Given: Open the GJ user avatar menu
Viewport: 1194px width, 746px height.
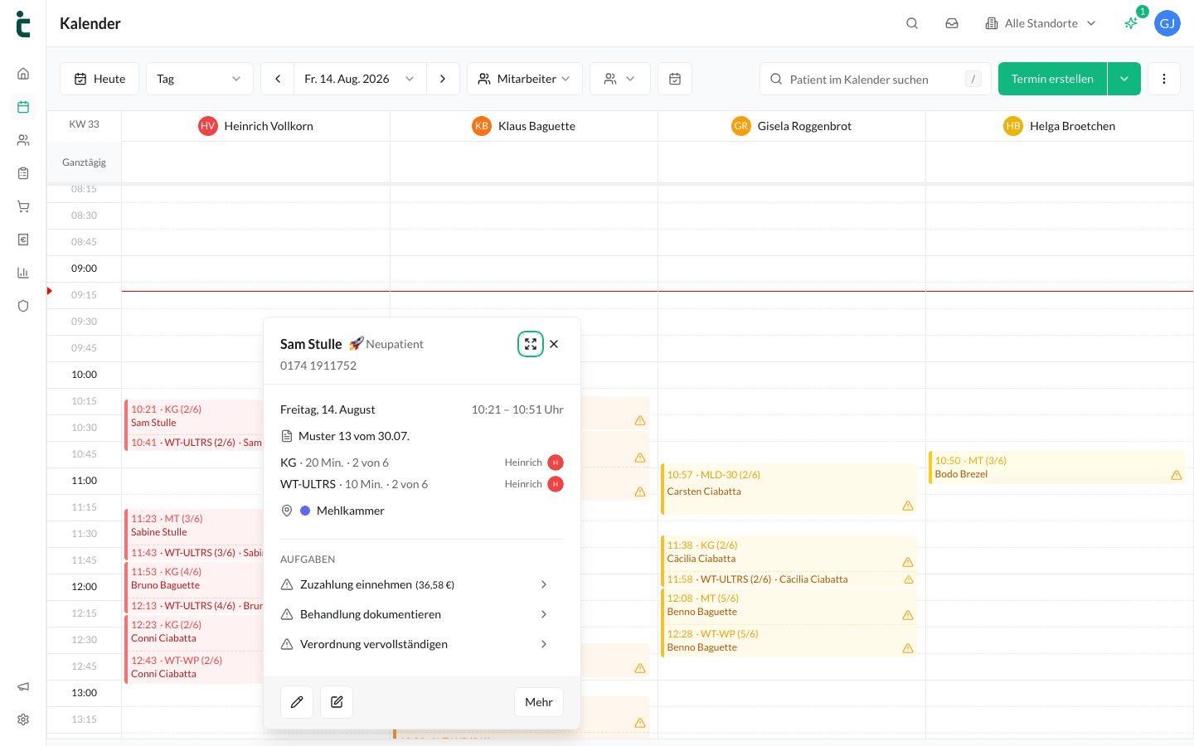Looking at the screenshot, I should (x=1167, y=23).
